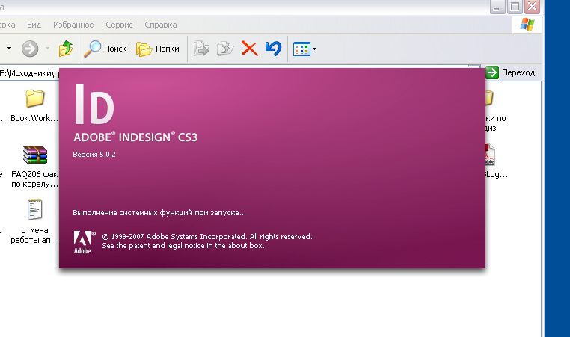Minimize the Explorer window
Image resolution: width=570 pixels, height=337 pixels.
(x=497, y=7)
